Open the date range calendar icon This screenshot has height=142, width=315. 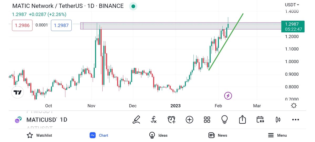click(x=260, y=120)
